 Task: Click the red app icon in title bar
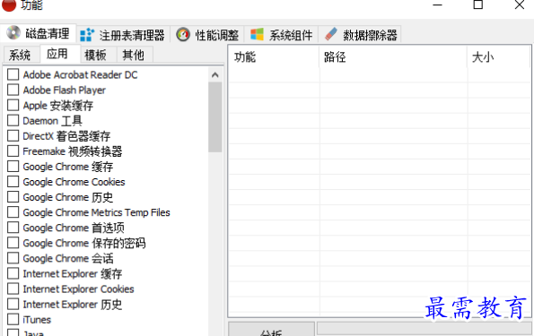point(8,4)
